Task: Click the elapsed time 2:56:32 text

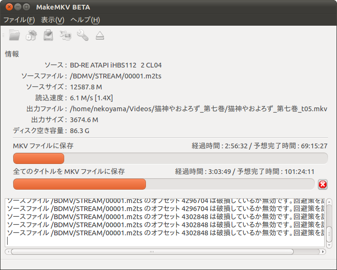Action: [x=236, y=146]
